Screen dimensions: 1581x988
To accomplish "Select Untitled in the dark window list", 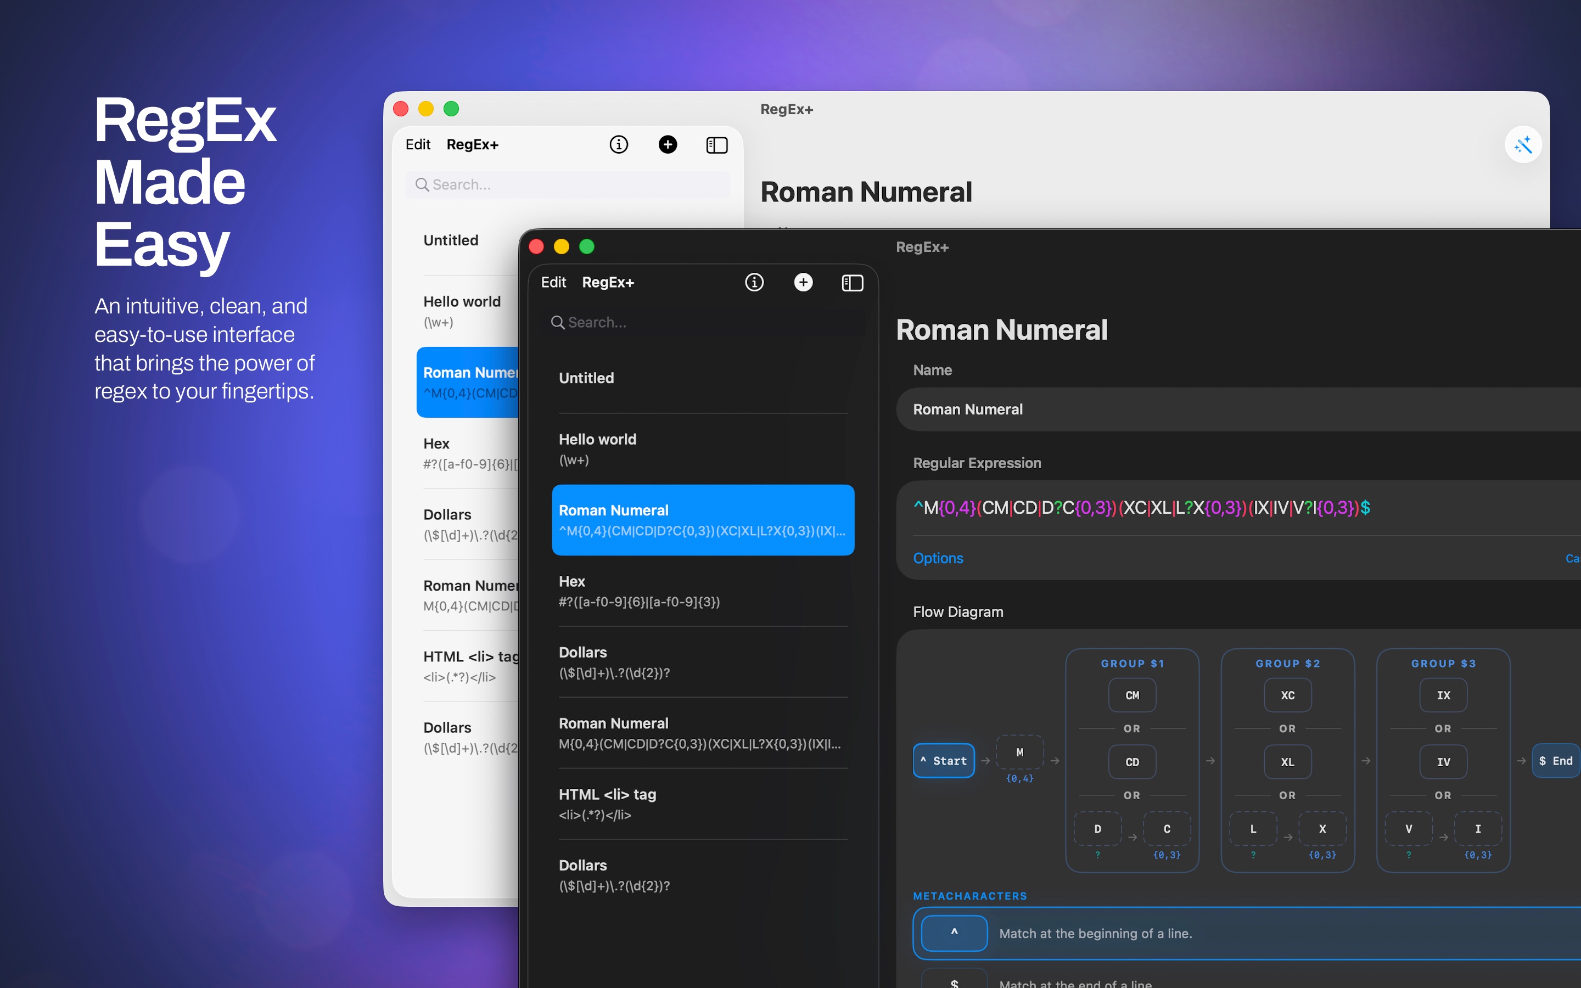I will [703, 378].
